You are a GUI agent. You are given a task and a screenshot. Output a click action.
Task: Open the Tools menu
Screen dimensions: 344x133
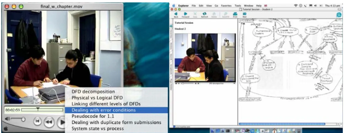(238, 6)
